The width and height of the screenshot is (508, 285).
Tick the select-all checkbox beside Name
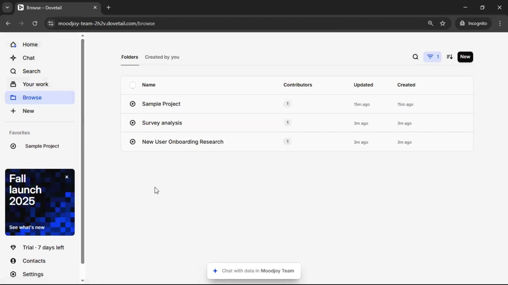133,85
